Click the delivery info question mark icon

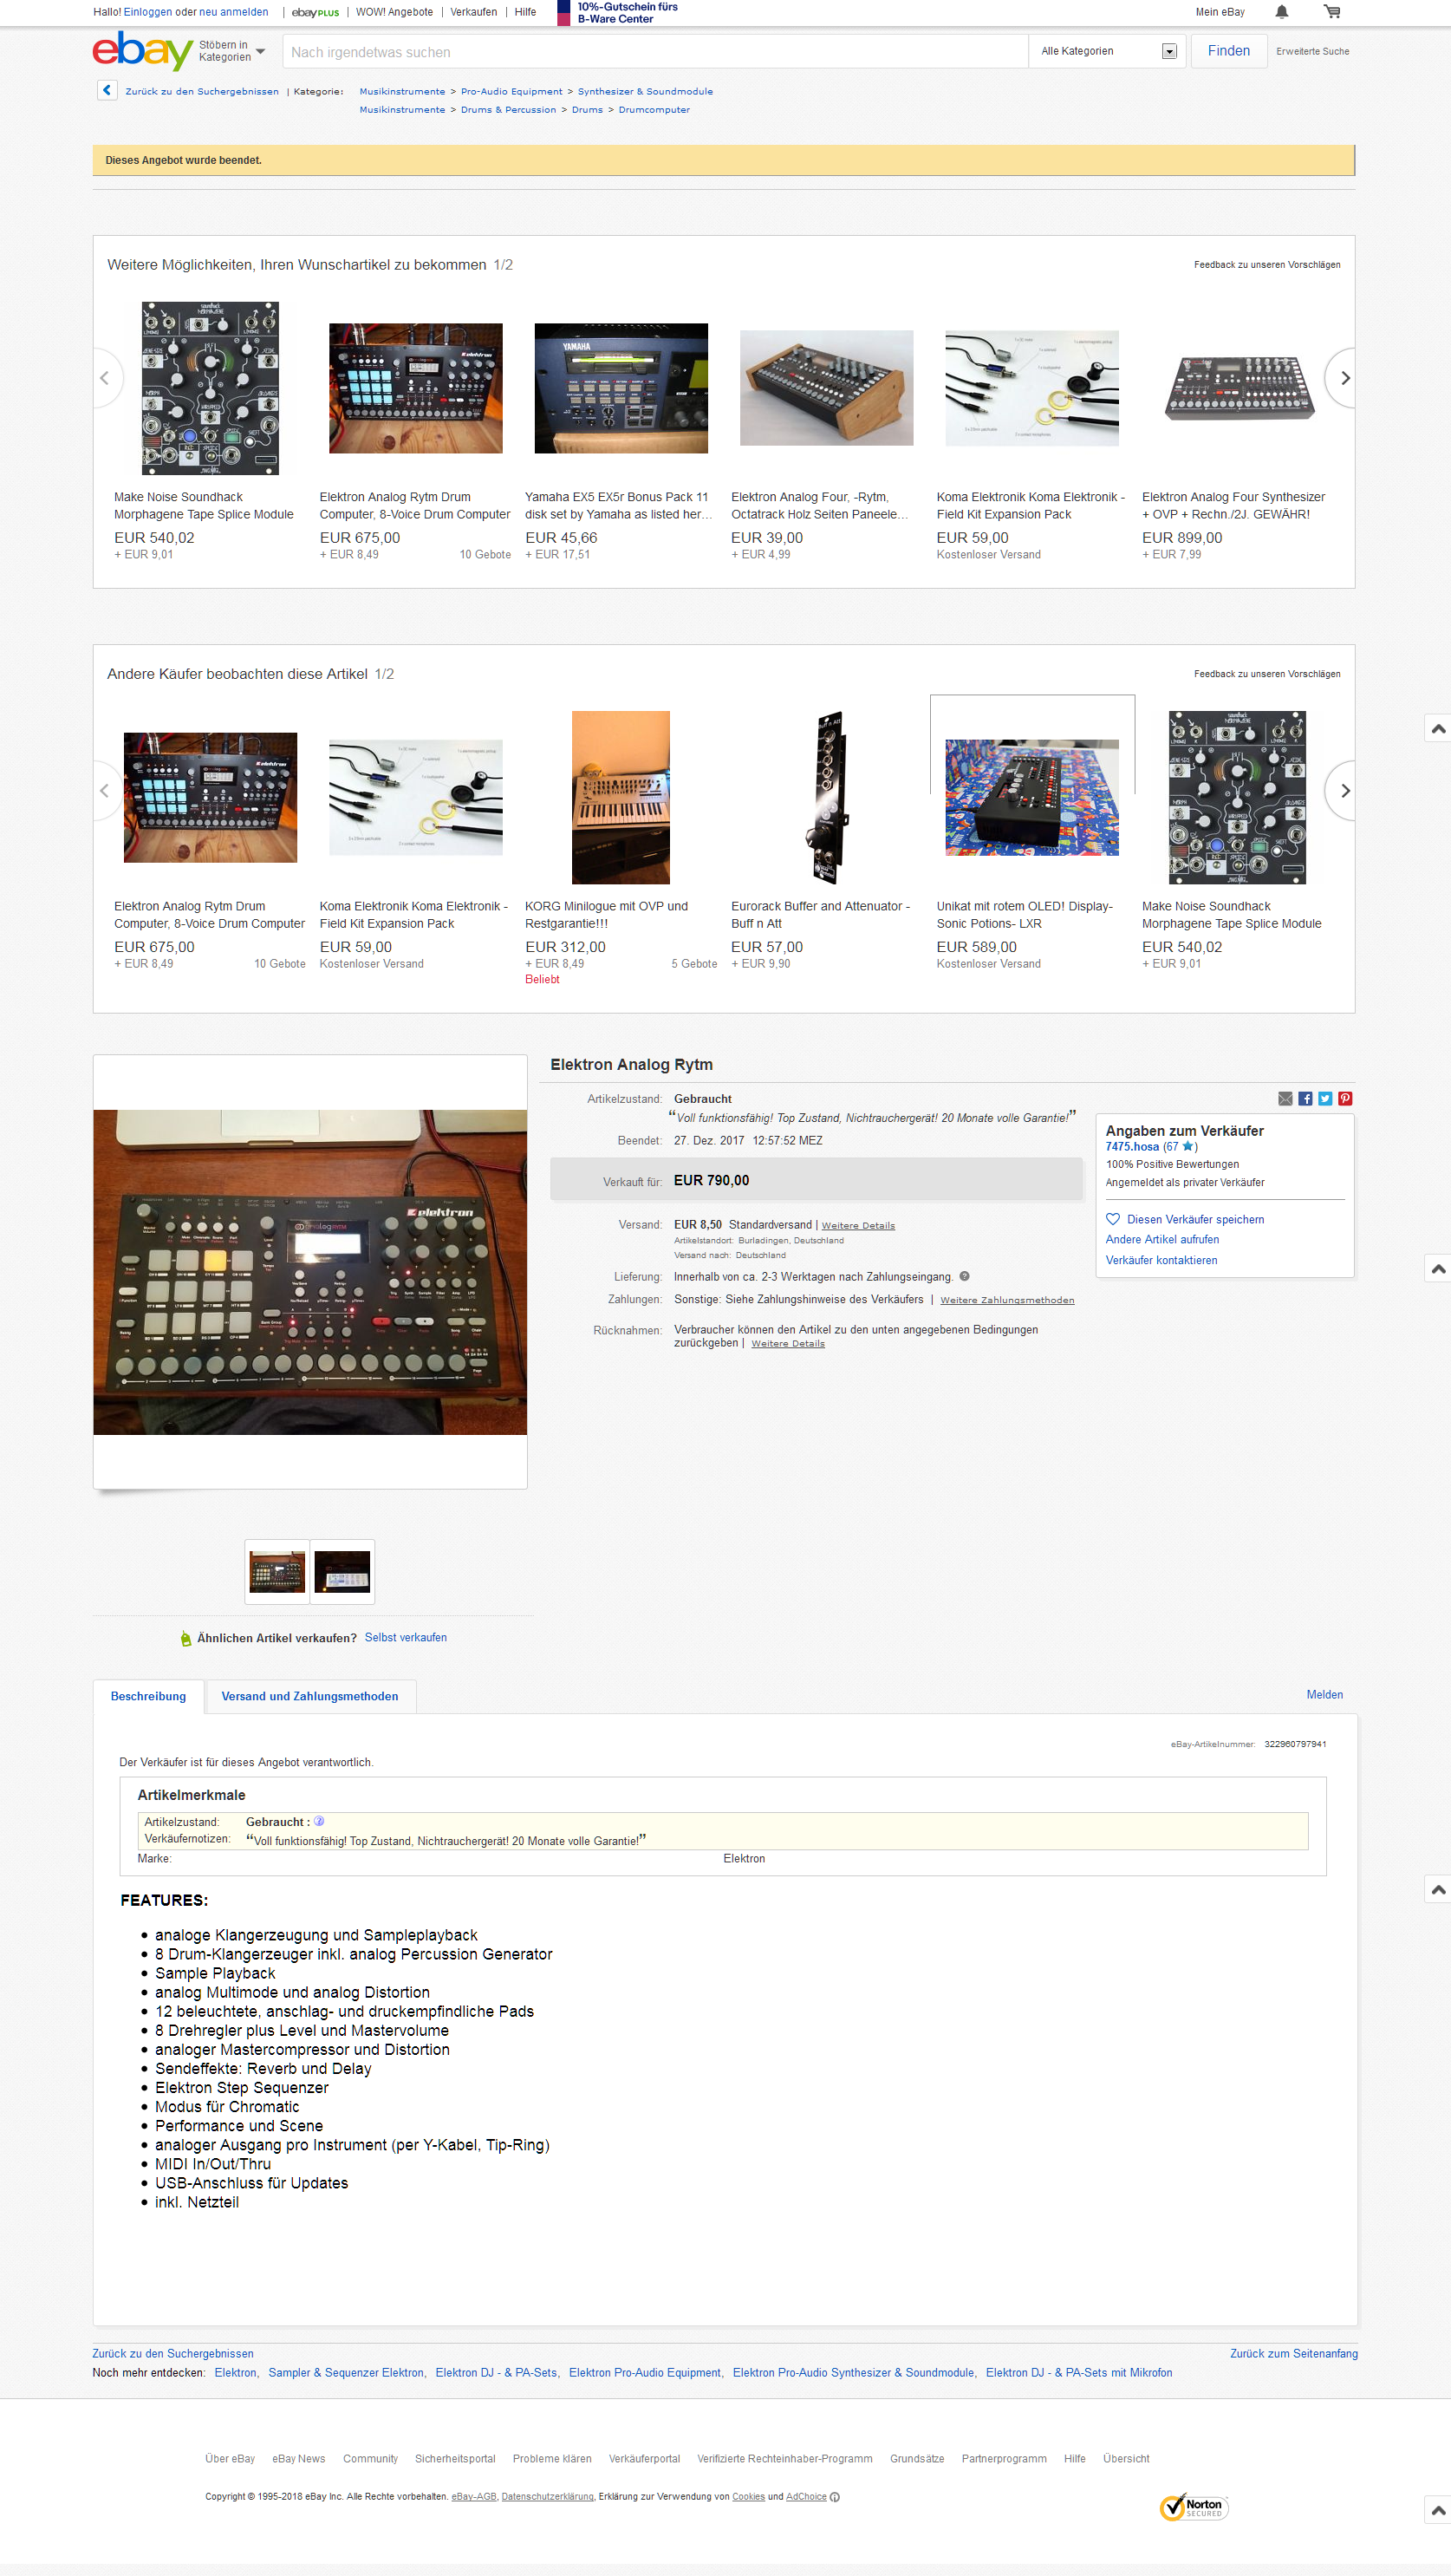964,1276
